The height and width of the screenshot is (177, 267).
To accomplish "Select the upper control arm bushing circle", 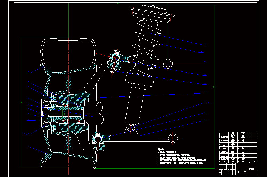I will (168, 64).
